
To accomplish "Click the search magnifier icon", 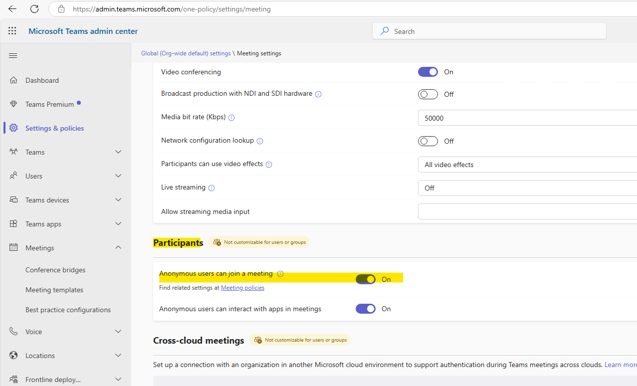I will point(385,31).
